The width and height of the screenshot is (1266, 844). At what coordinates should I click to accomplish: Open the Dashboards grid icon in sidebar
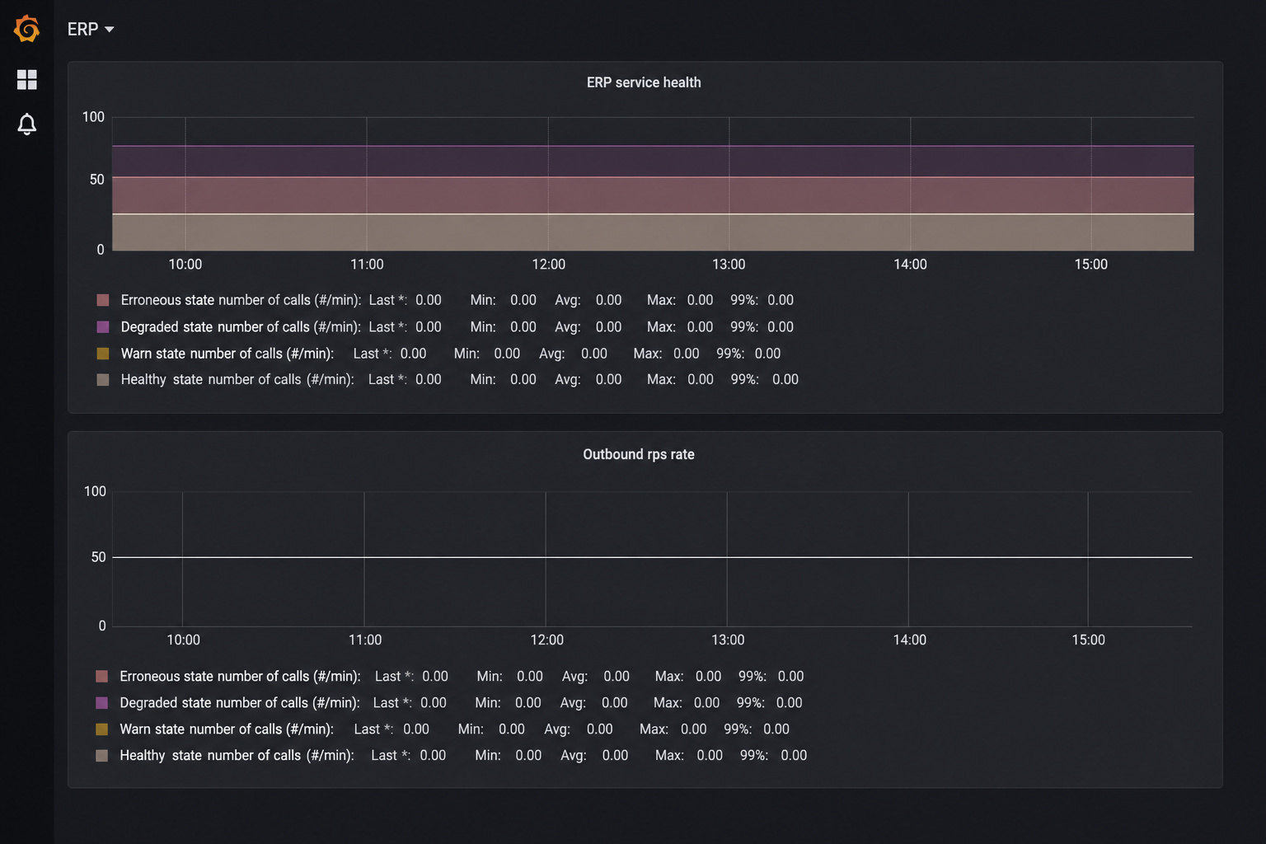pos(26,79)
